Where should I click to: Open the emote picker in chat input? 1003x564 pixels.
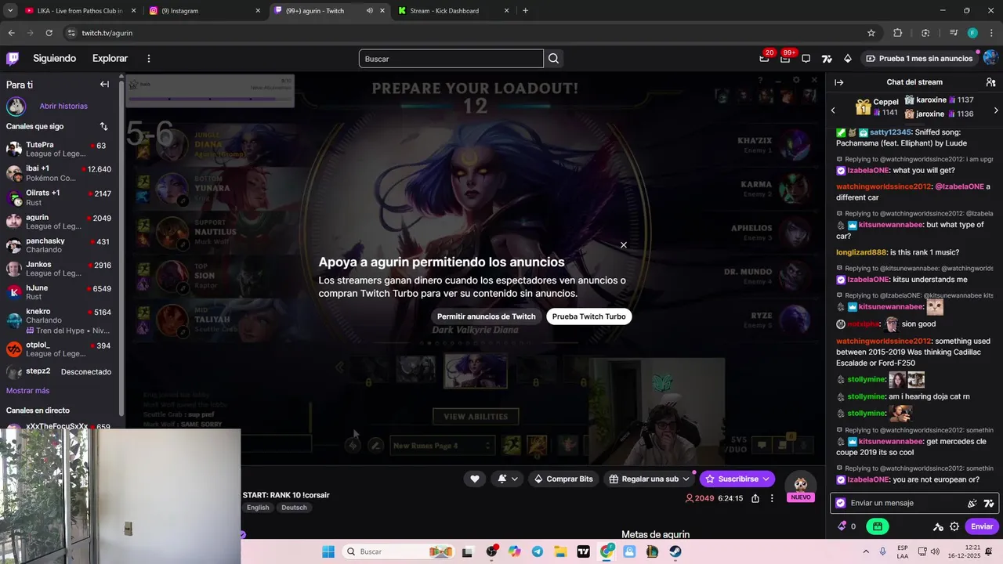tap(972, 504)
